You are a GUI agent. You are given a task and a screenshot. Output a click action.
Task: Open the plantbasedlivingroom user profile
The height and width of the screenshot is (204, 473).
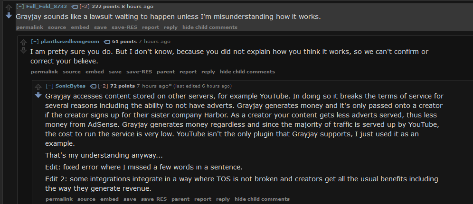pyautogui.click(x=70, y=42)
